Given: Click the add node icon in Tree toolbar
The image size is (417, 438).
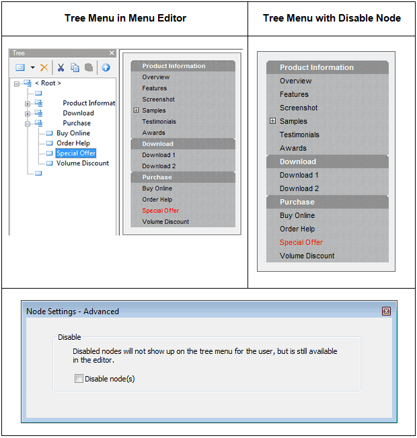Looking at the screenshot, I should 20,67.
